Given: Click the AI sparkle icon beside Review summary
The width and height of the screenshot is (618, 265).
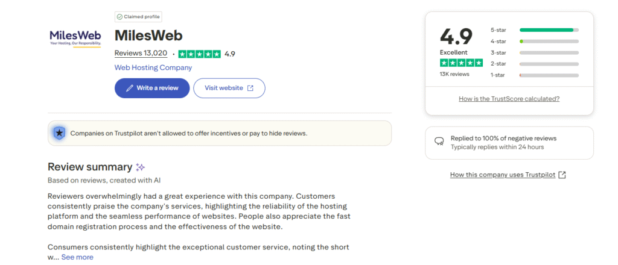Looking at the screenshot, I should tap(140, 167).
